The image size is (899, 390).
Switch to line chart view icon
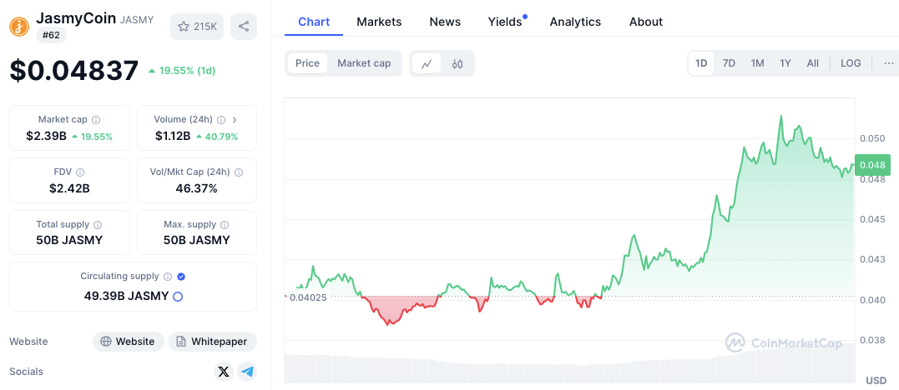point(427,63)
